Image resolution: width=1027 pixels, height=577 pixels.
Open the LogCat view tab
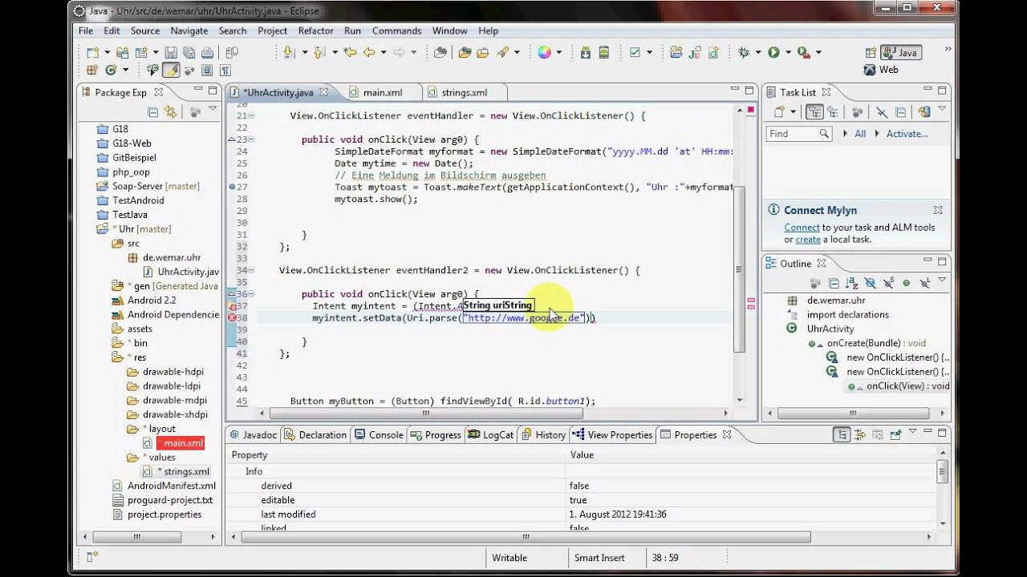491,434
